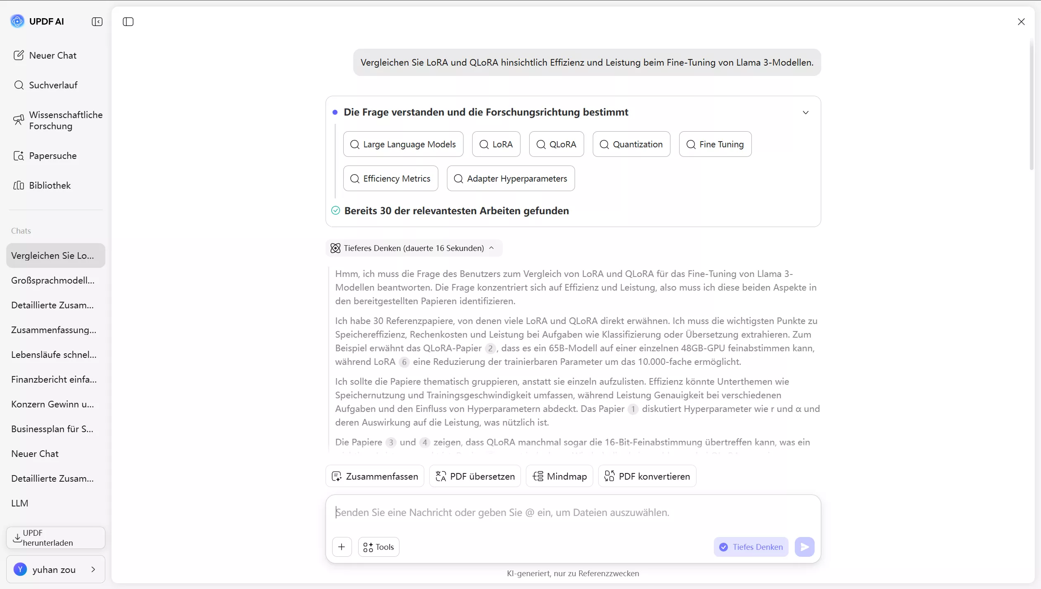Collapse the left sidebar panel icon
Image resolution: width=1041 pixels, height=589 pixels.
coord(97,21)
